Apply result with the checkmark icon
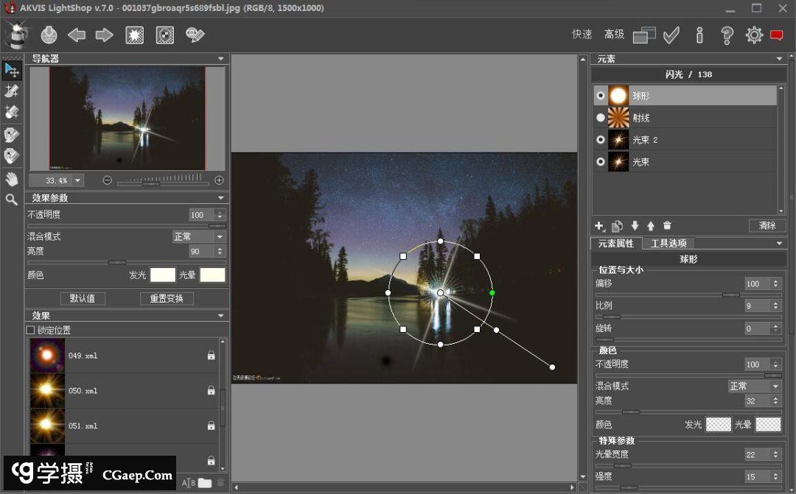This screenshot has height=494, width=796. point(671,35)
